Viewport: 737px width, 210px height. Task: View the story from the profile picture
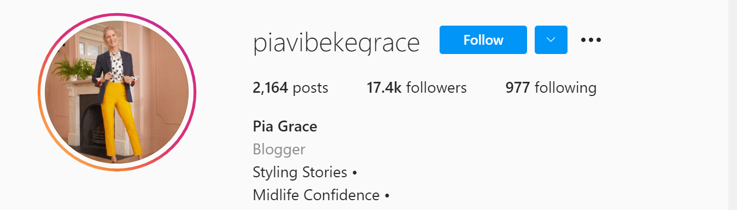point(117,93)
